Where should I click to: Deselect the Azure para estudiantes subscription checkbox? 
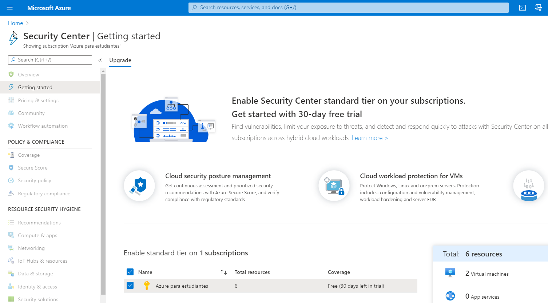click(130, 286)
